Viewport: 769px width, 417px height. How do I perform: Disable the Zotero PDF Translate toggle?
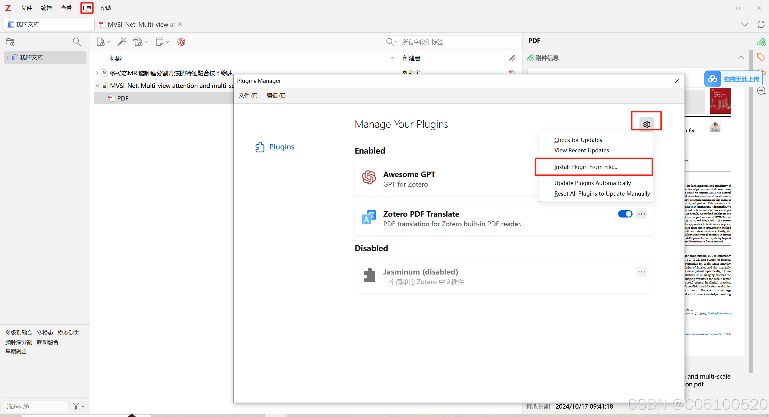coord(625,214)
